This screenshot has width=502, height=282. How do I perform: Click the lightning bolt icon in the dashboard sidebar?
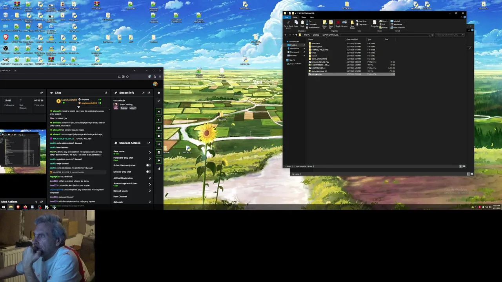tap(158, 119)
